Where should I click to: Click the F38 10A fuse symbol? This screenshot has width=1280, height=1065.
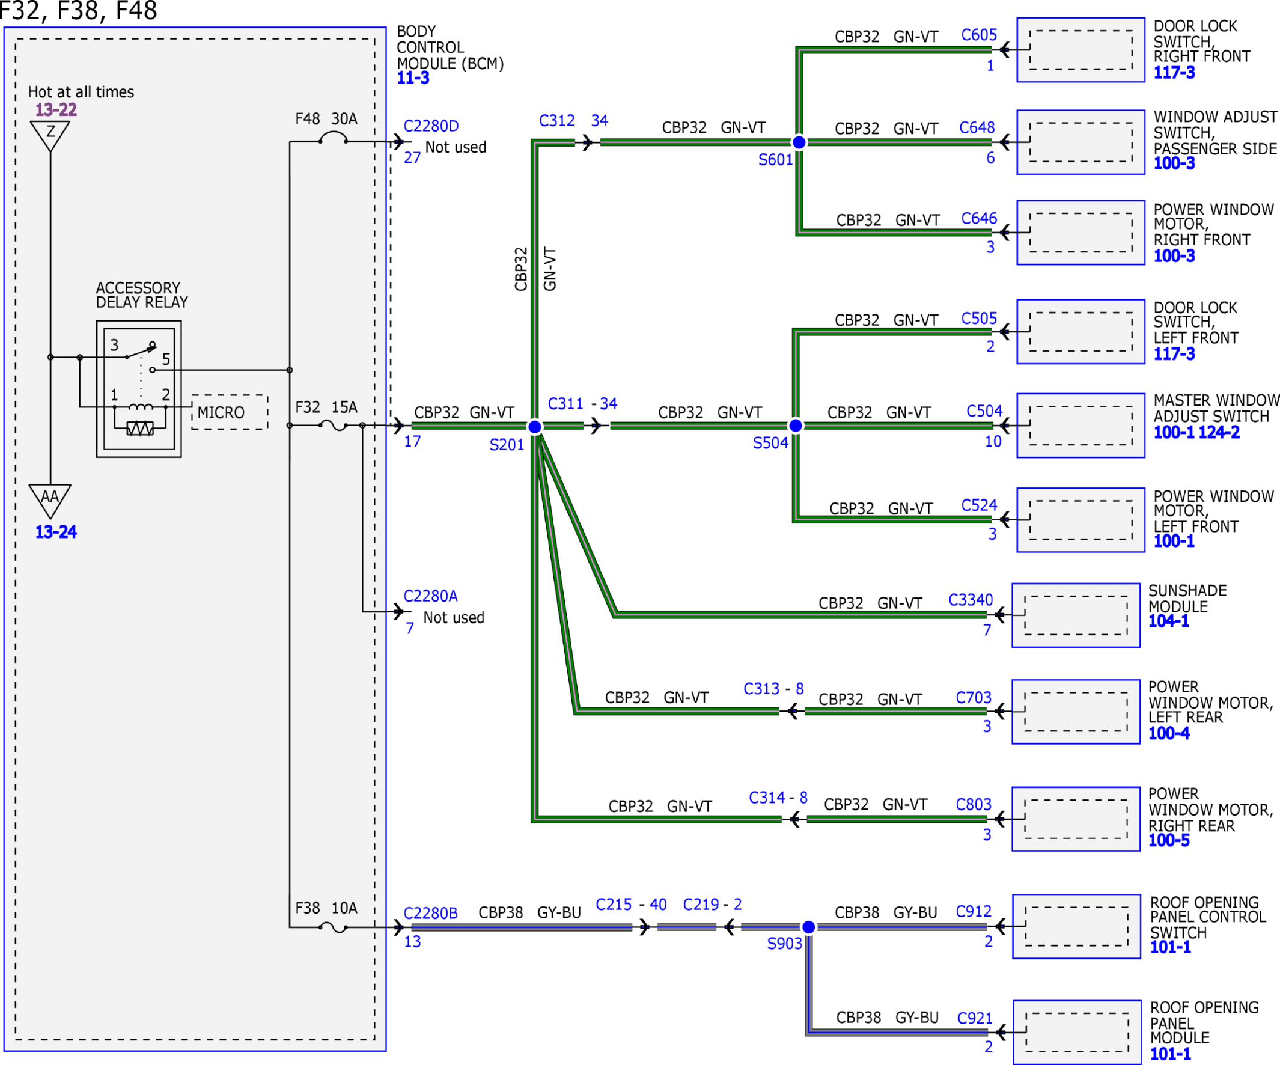[333, 928]
